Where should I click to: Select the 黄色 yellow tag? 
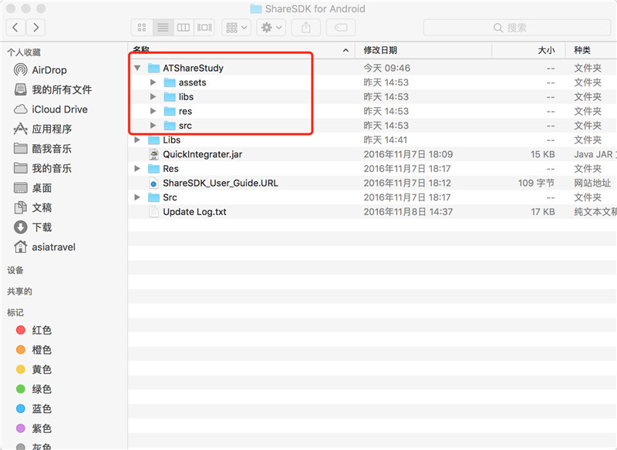point(34,369)
